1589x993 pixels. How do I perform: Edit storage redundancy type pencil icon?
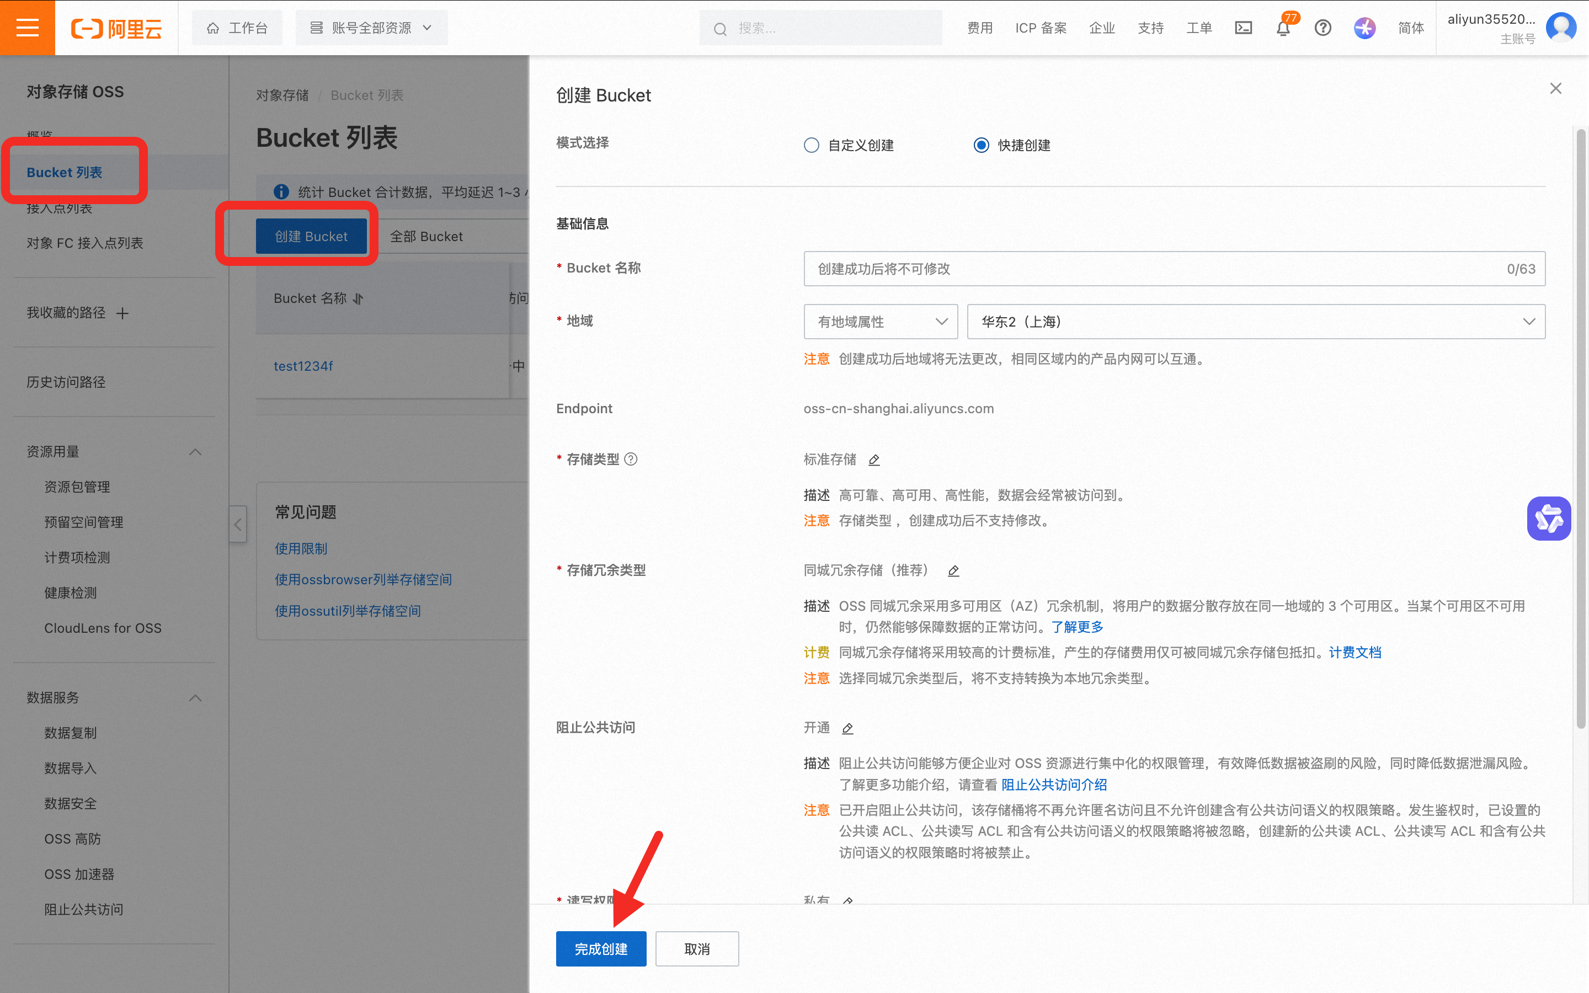pyautogui.click(x=953, y=571)
